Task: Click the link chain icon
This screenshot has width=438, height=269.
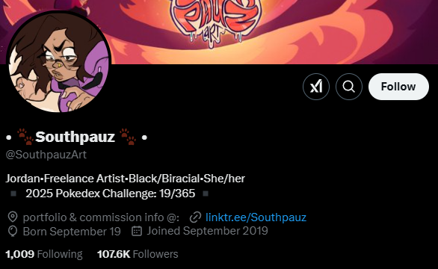Action: coord(195,217)
